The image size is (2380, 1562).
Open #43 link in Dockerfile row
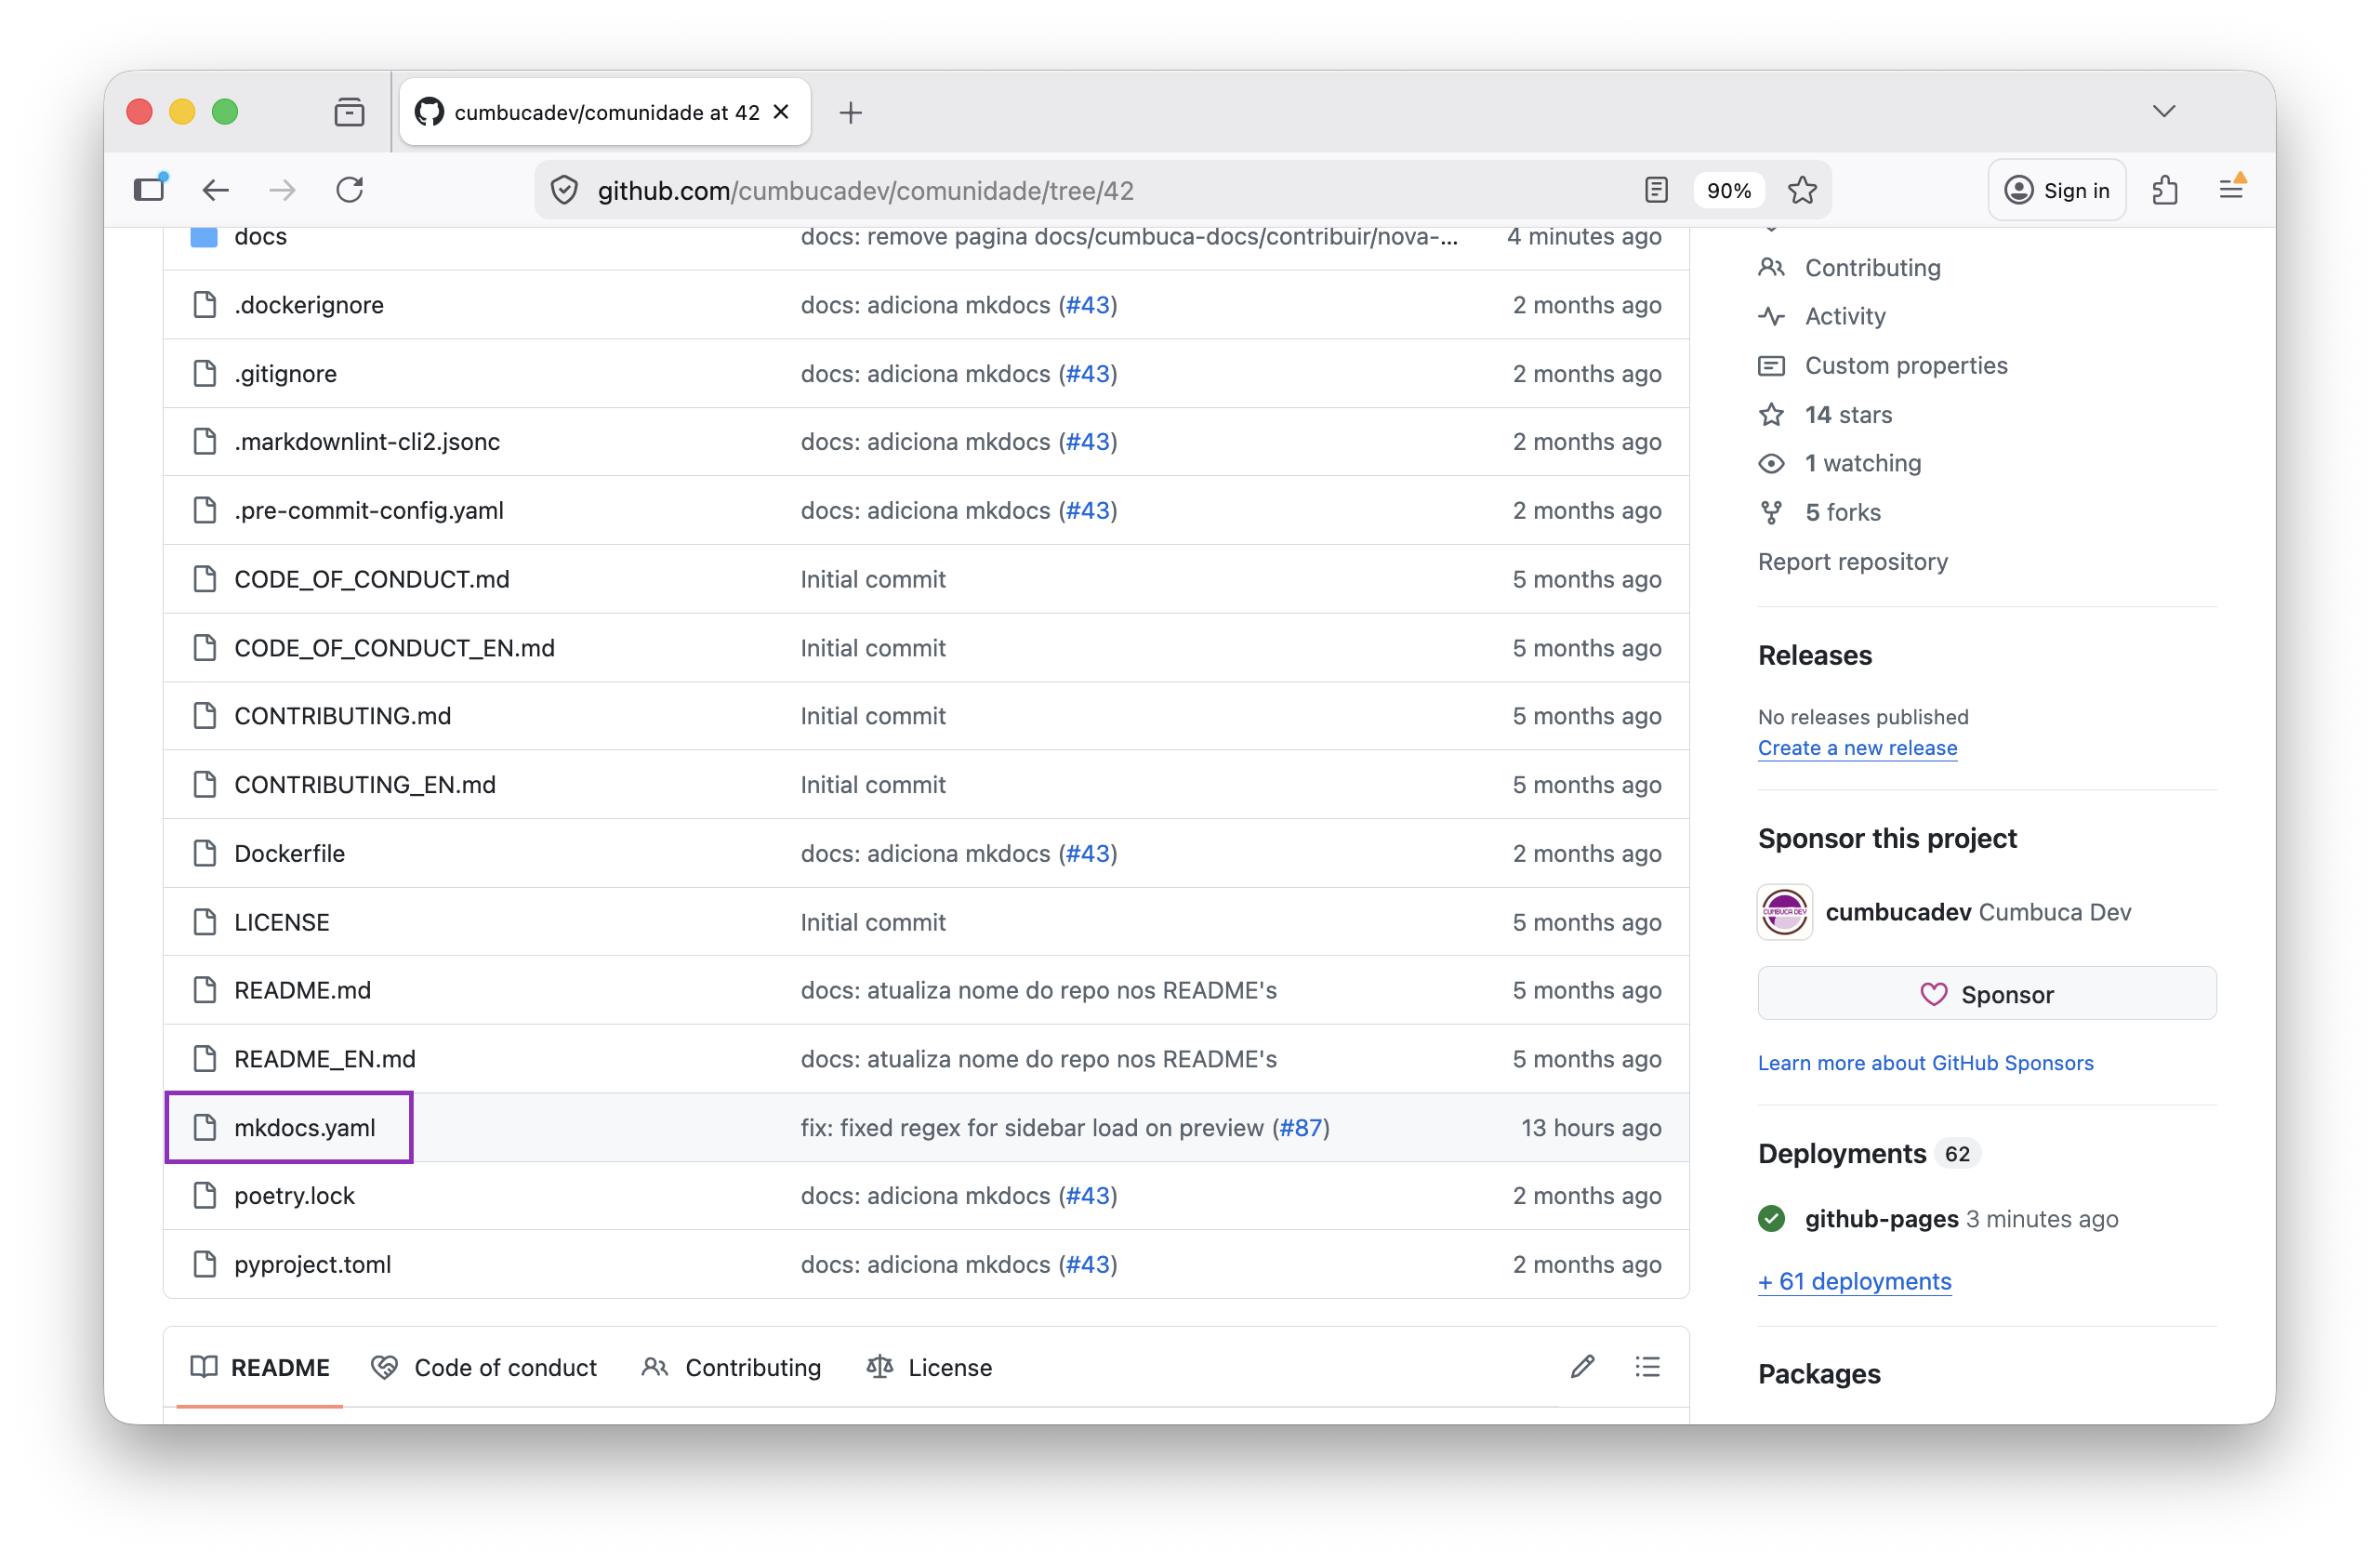1088,855
